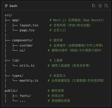Click the collapse code block icon
Screen dimensions: 112x108
[100, 6]
